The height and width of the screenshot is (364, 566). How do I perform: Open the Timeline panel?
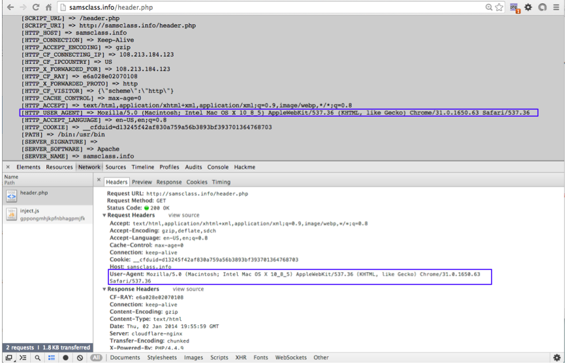coord(142,167)
